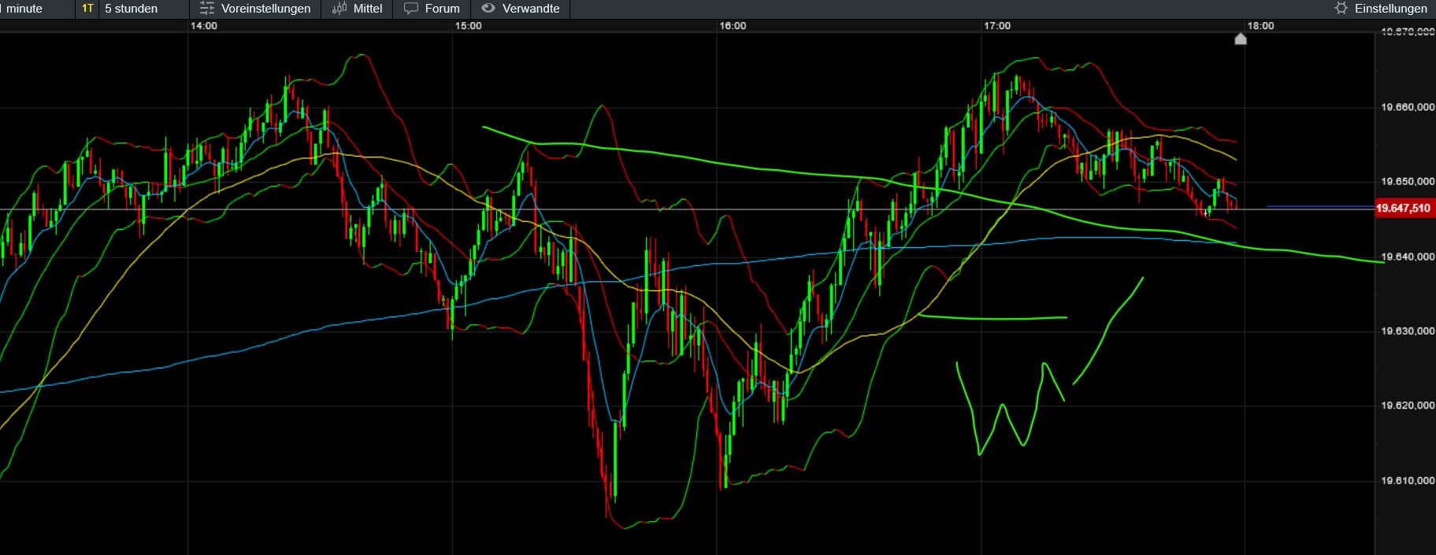Click the gray time marker near 18:00
Image resolution: width=1436 pixels, height=555 pixels.
point(1241,39)
